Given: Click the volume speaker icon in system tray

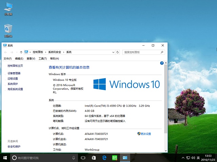Looking at the screenshot, I should point(193,158).
